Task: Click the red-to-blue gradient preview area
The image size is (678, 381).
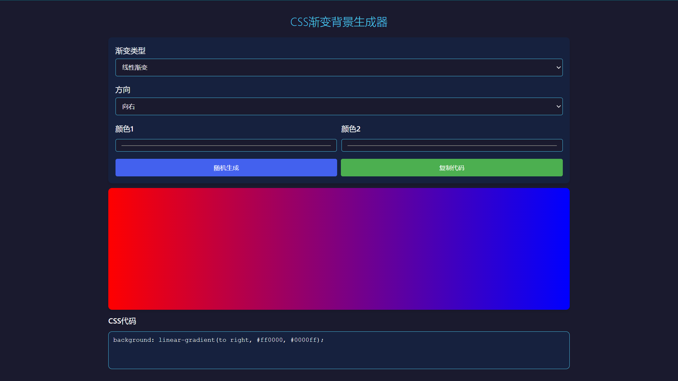Action: 339,248
